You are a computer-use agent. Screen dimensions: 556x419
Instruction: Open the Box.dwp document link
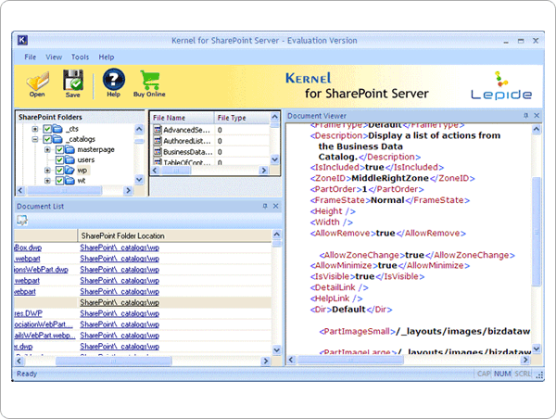[28, 248]
